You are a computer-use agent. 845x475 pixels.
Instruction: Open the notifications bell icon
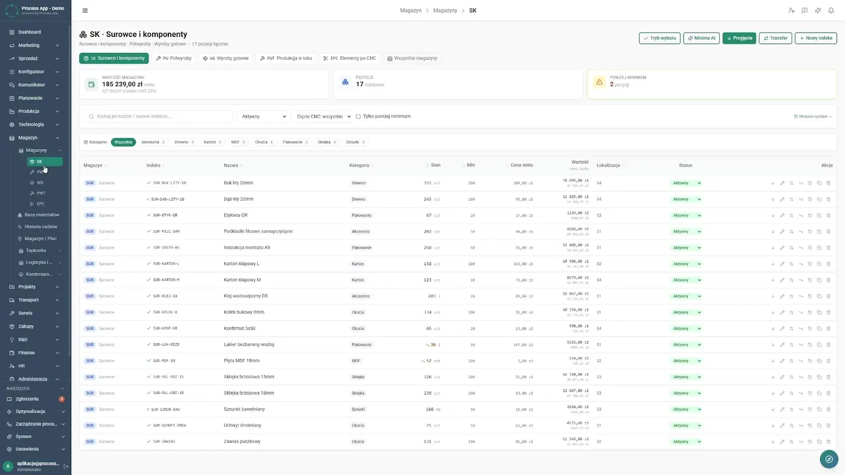click(x=831, y=11)
